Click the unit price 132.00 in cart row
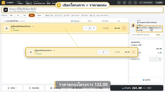The height and width of the screenshot is (92, 165). point(105,28)
